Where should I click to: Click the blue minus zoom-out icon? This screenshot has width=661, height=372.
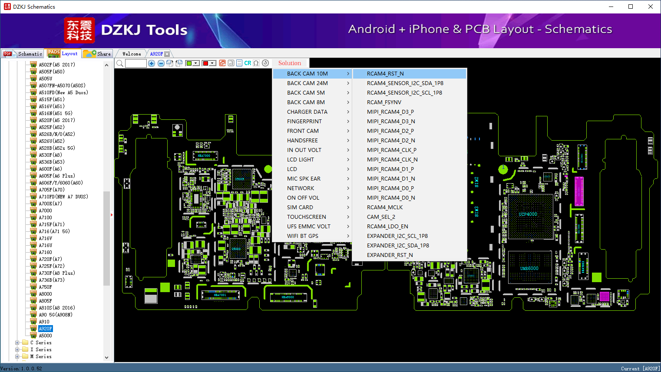pyautogui.click(x=161, y=63)
